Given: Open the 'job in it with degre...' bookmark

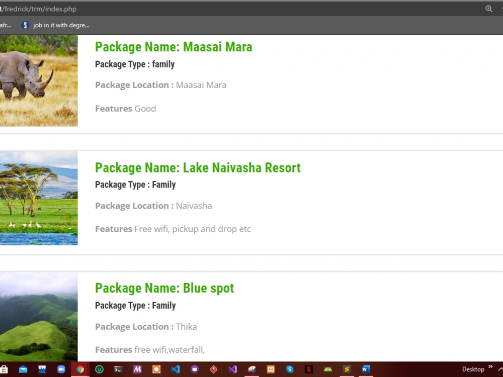Looking at the screenshot, I should point(55,25).
